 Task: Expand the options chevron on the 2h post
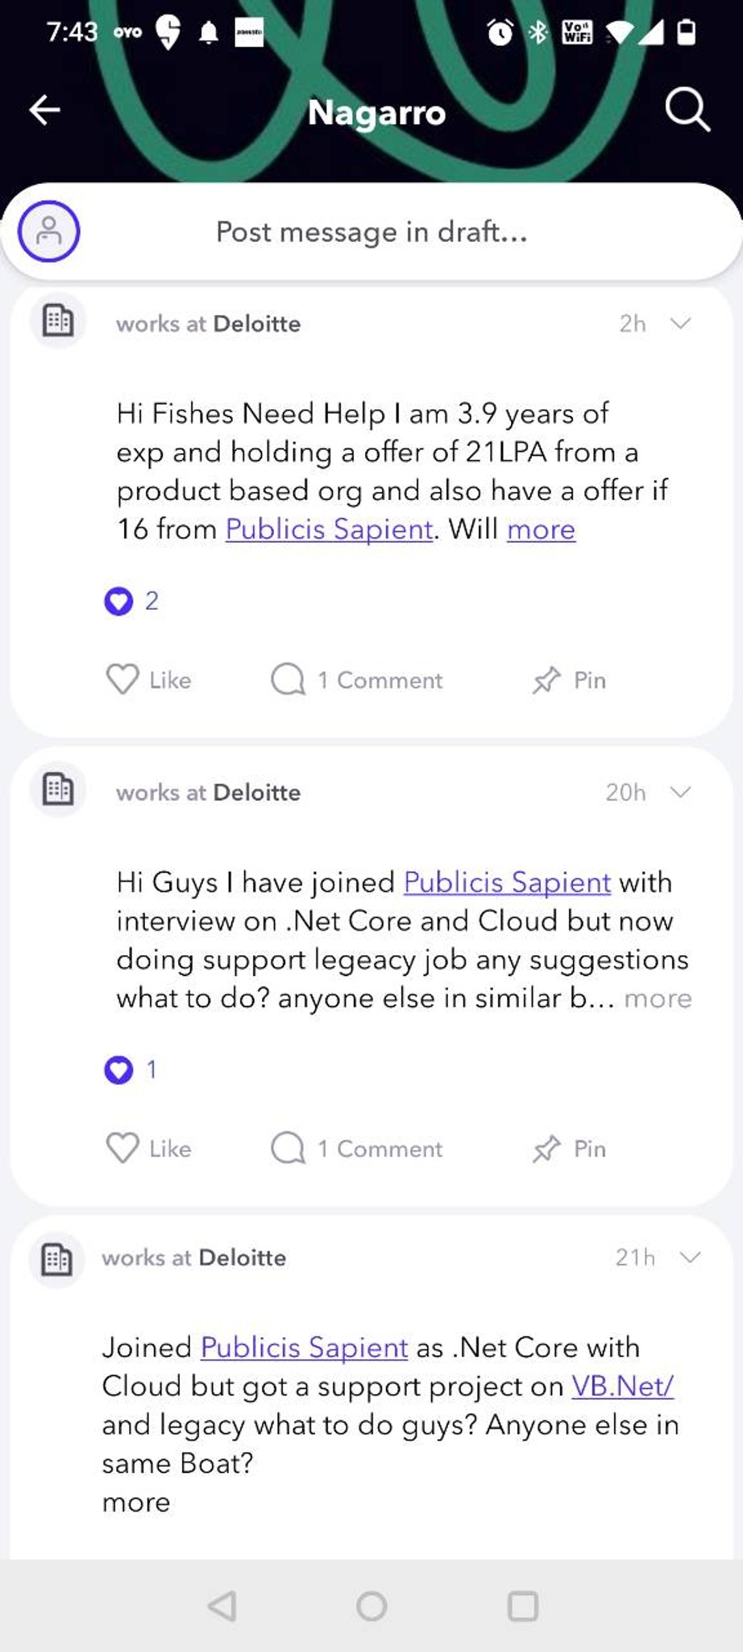click(x=681, y=323)
